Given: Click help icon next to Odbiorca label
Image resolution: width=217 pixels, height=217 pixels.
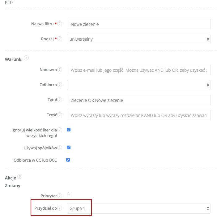Looking at the screenshot, I should [60, 85].
